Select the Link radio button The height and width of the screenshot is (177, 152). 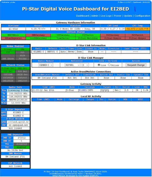click(99, 65)
